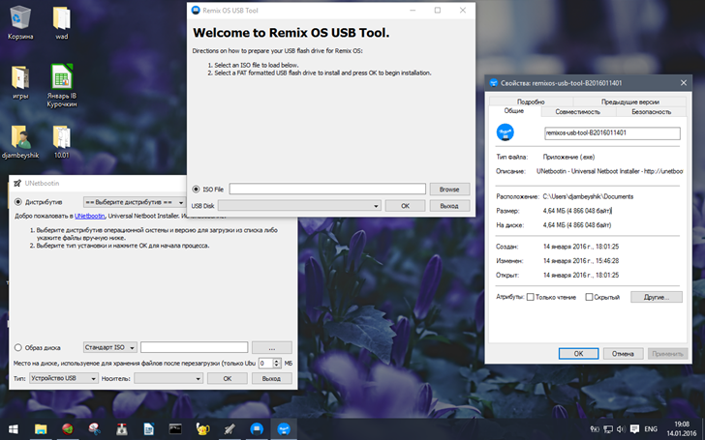This screenshot has height=440, width=705.
Task: Click the taskbar icon left of the USB drive icon
Action: tap(95, 429)
